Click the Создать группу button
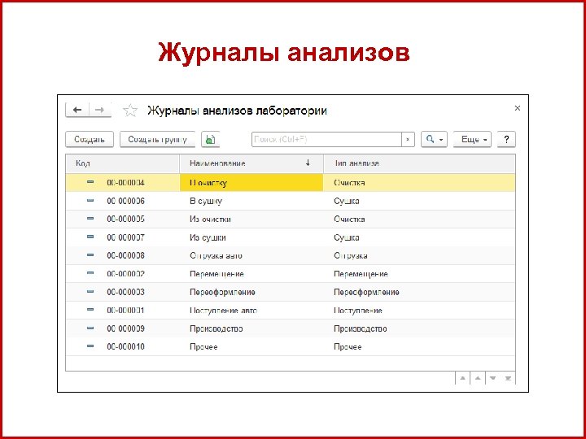The width and height of the screenshot is (586, 439). (157, 139)
